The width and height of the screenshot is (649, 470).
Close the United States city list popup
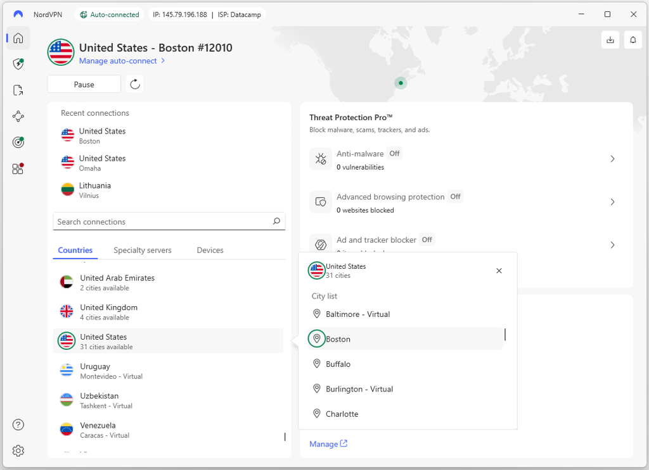[499, 271]
